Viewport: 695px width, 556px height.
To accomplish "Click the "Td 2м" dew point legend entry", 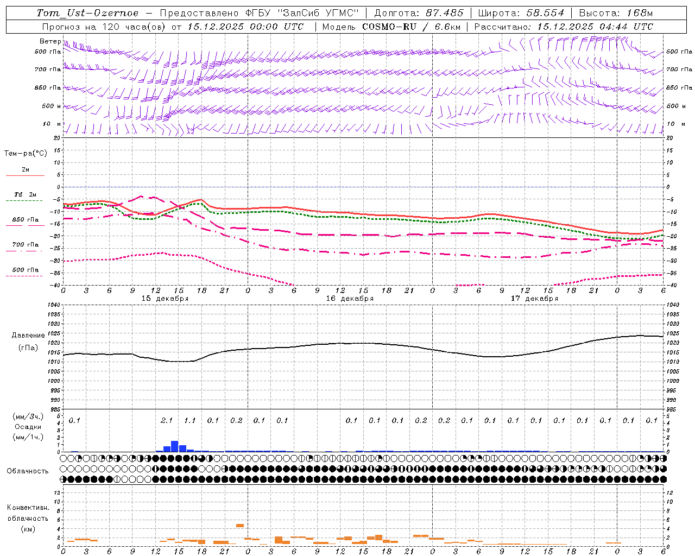I will [x=26, y=194].
